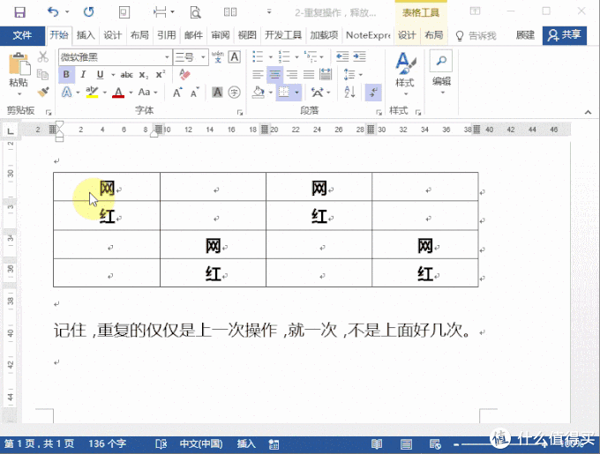Click the red font color swatch

point(117,93)
